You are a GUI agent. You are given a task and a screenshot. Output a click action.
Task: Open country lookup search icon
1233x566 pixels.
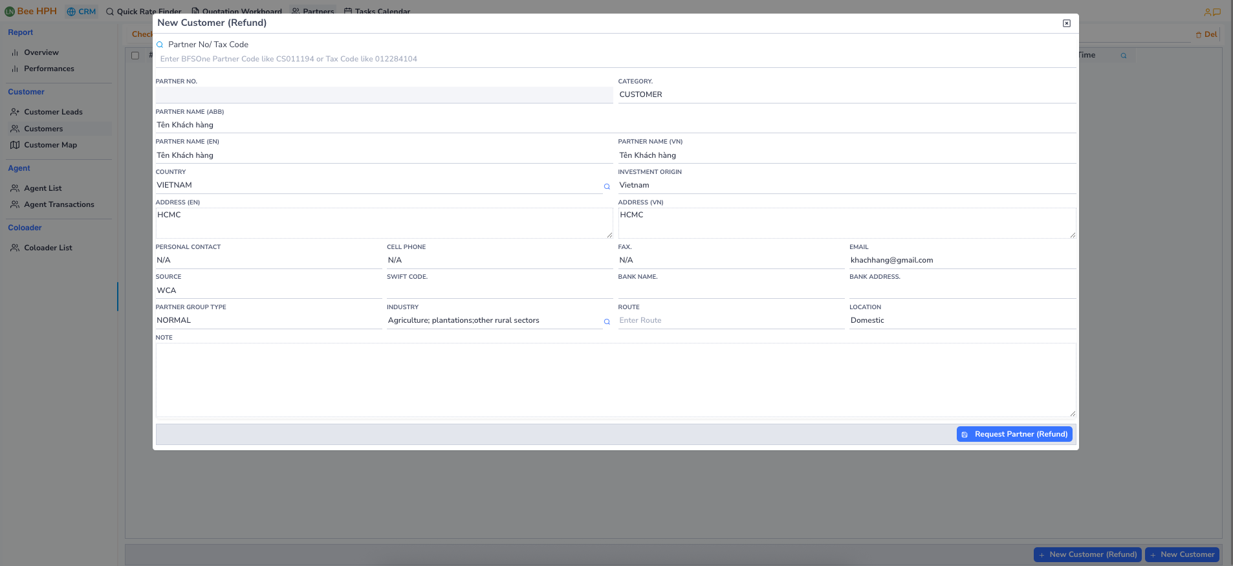(x=607, y=186)
